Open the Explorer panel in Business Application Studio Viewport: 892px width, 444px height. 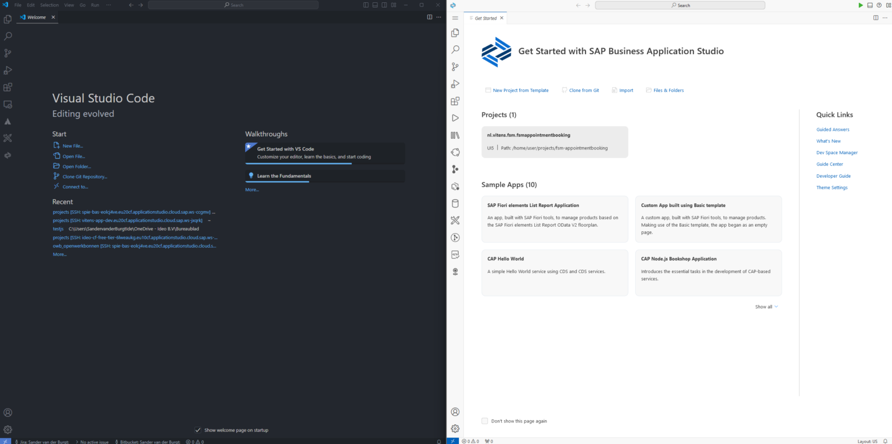point(455,33)
